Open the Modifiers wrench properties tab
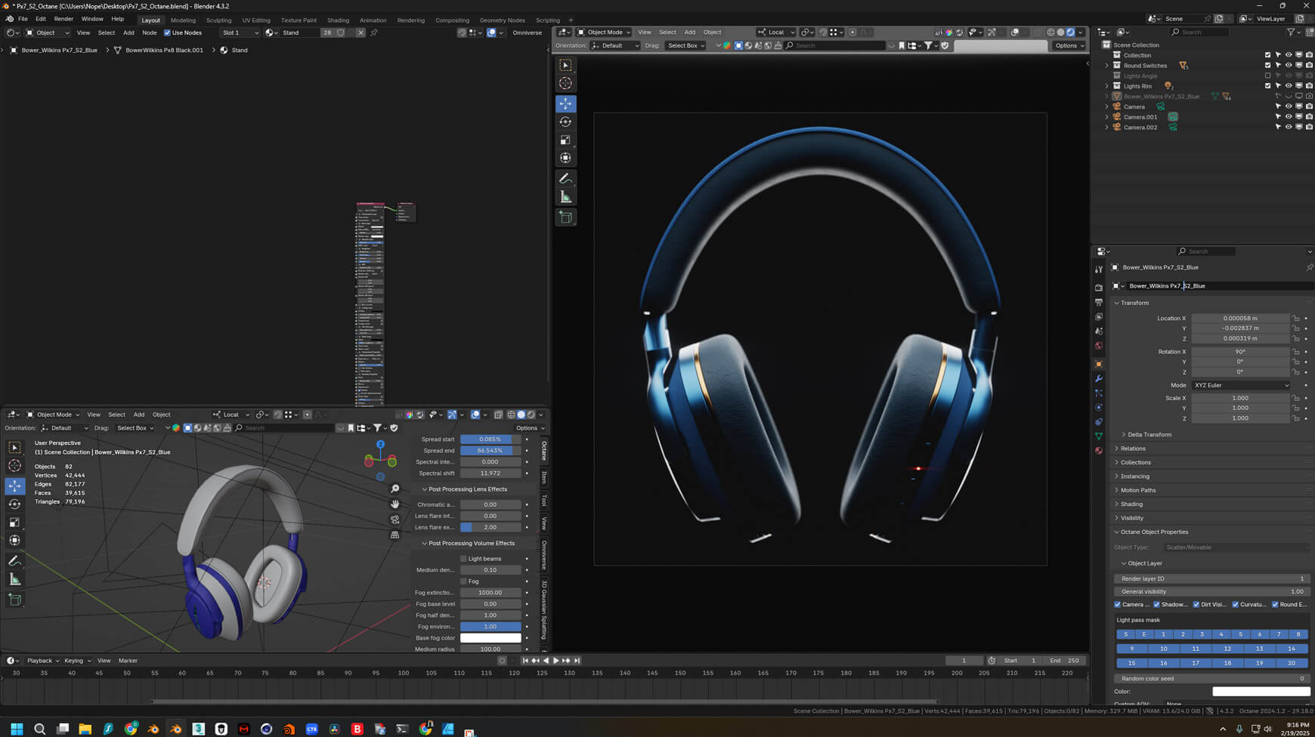Image resolution: width=1315 pixels, height=737 pixels. tap(1099, 378)
